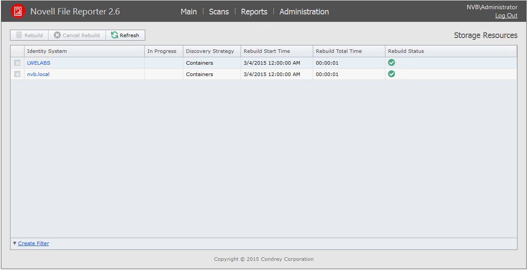The height and width of the screenshot is (270, 528).
Task: Open the Main menu
Action: click(189, 12)
